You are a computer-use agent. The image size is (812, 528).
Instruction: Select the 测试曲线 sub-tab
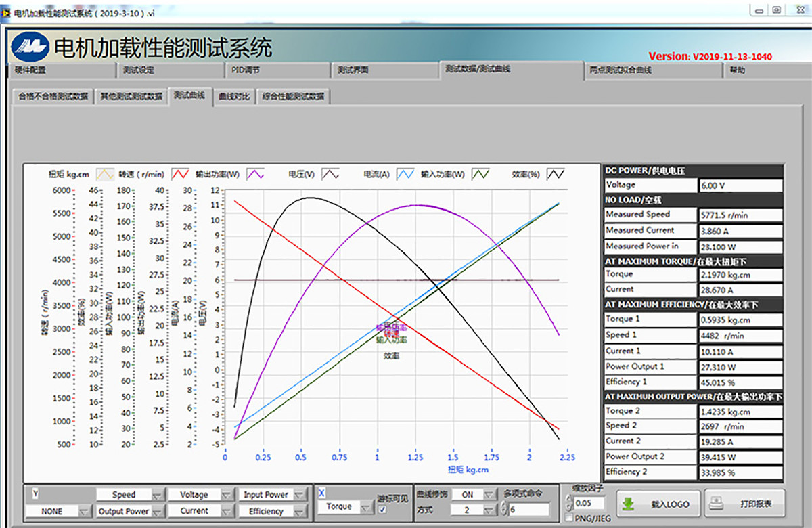(x=189, y=95)
